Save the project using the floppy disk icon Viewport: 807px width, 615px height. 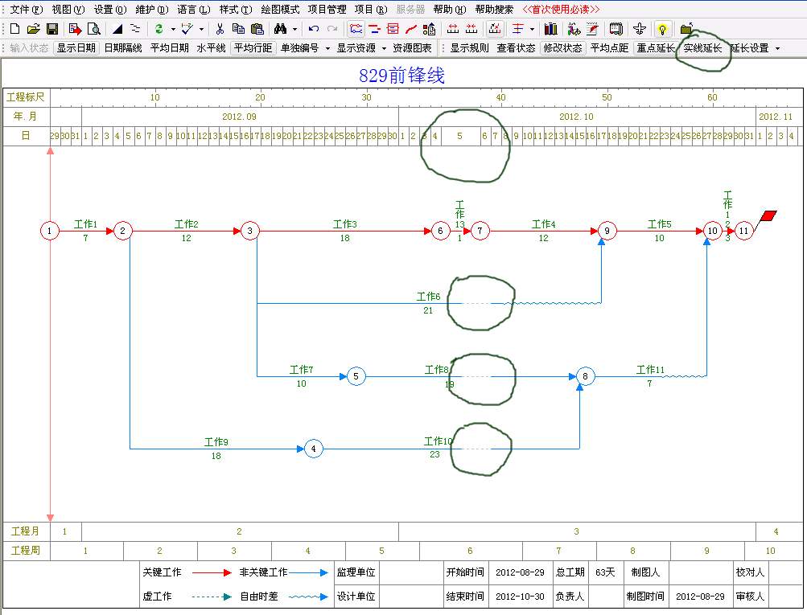[51, 29]
